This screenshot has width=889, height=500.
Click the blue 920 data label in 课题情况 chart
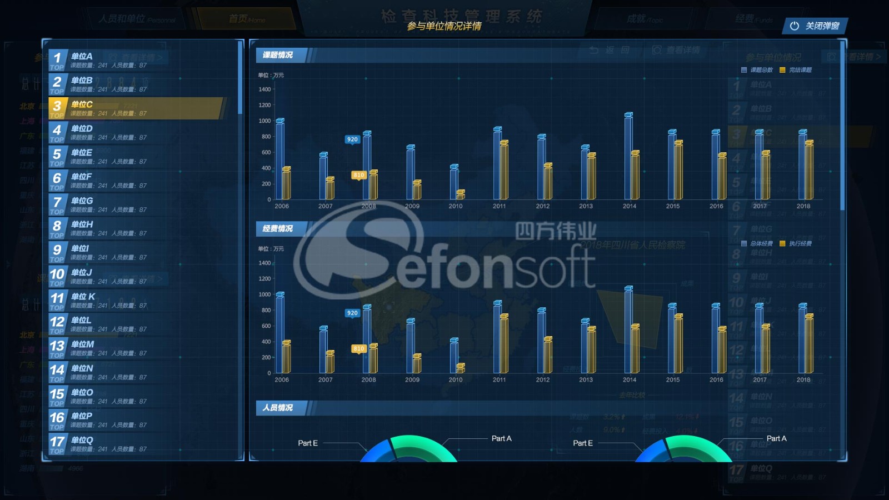(x=352, y=139)
